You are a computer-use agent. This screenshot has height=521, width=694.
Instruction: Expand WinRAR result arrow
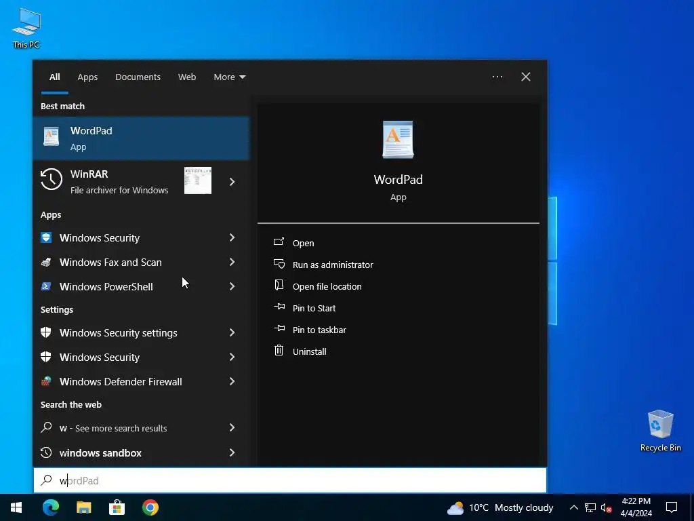(232, 182)
